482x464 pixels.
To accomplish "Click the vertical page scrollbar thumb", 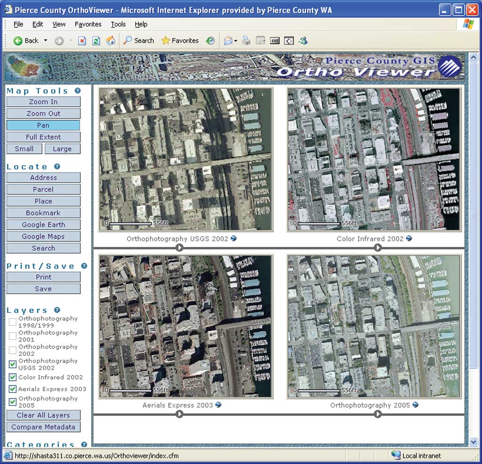I will 474,215.
